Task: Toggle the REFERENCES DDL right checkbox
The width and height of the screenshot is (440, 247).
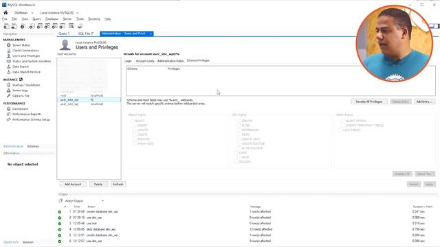Action: 239,130
